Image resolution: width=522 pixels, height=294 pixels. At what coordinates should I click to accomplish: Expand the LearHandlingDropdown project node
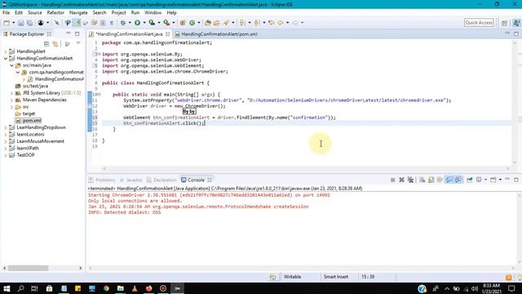(6, 127)
